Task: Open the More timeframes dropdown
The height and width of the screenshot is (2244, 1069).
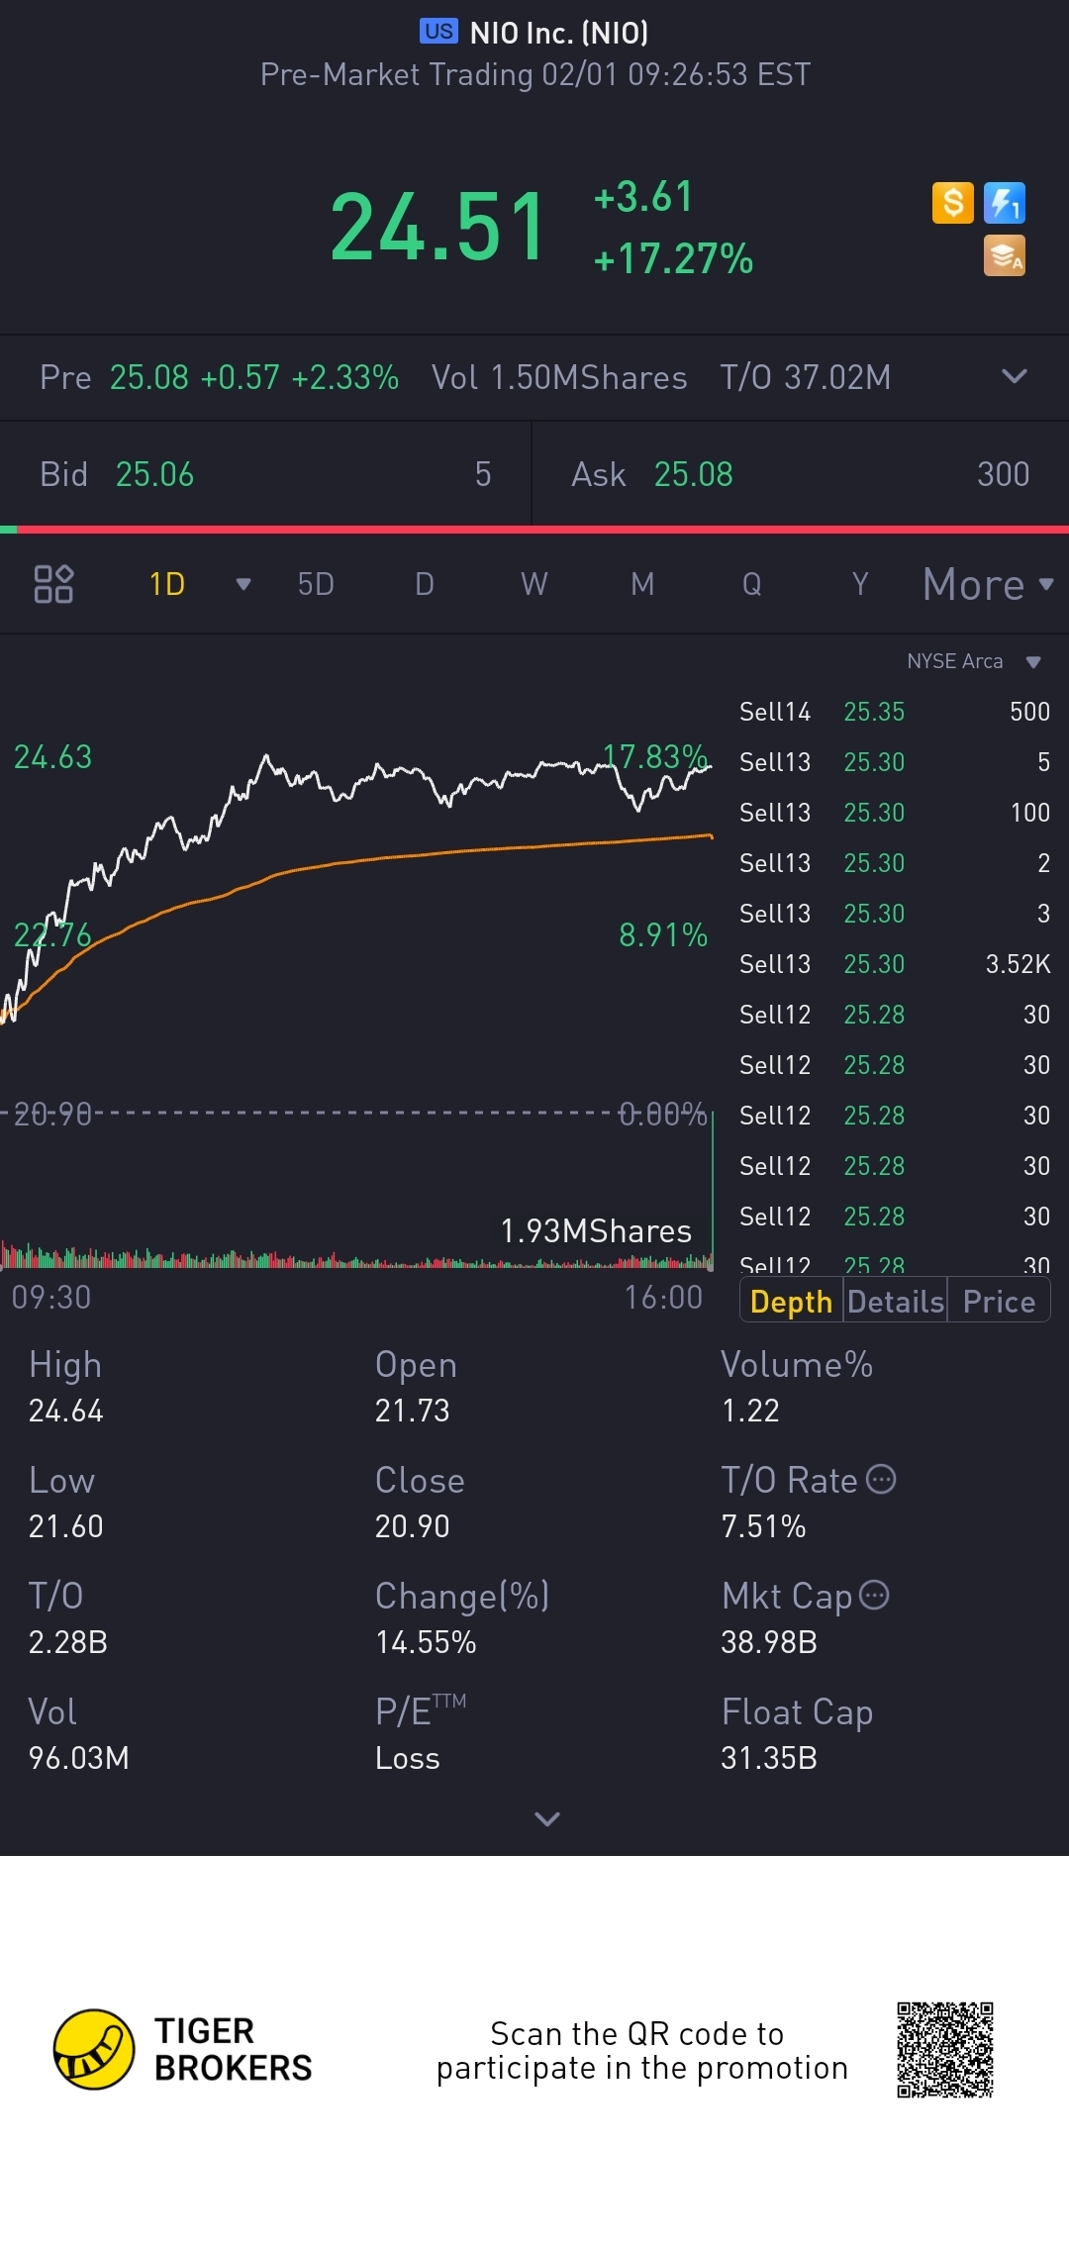Action: pyautogui.click(x=987, y=584)
